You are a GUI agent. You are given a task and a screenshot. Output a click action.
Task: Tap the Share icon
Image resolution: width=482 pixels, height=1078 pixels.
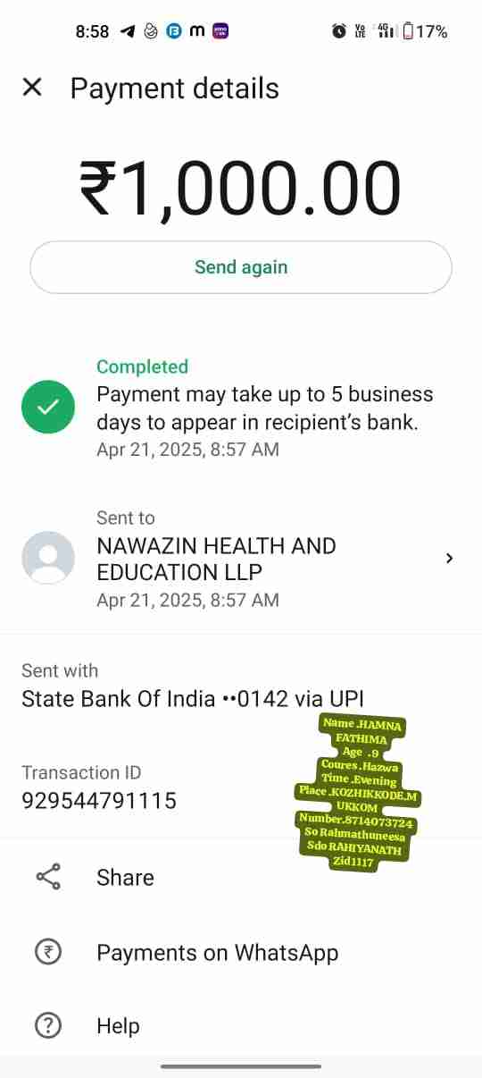[48, 877]
